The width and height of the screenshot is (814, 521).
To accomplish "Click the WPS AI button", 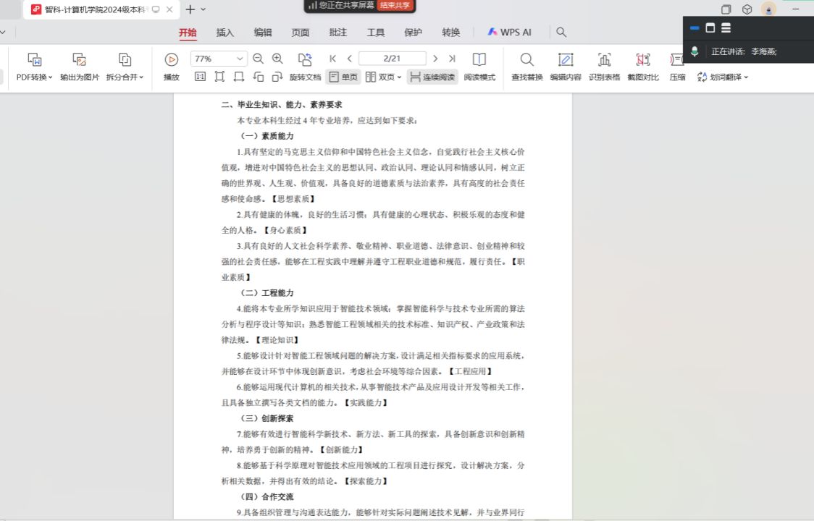I will (x=510, y=33).
